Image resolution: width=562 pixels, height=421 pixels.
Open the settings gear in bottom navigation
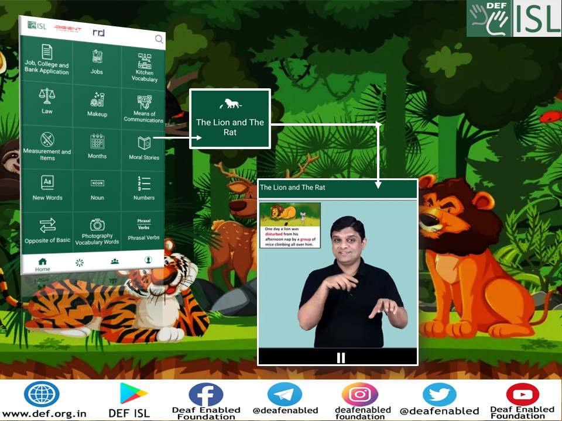point(78,261)
